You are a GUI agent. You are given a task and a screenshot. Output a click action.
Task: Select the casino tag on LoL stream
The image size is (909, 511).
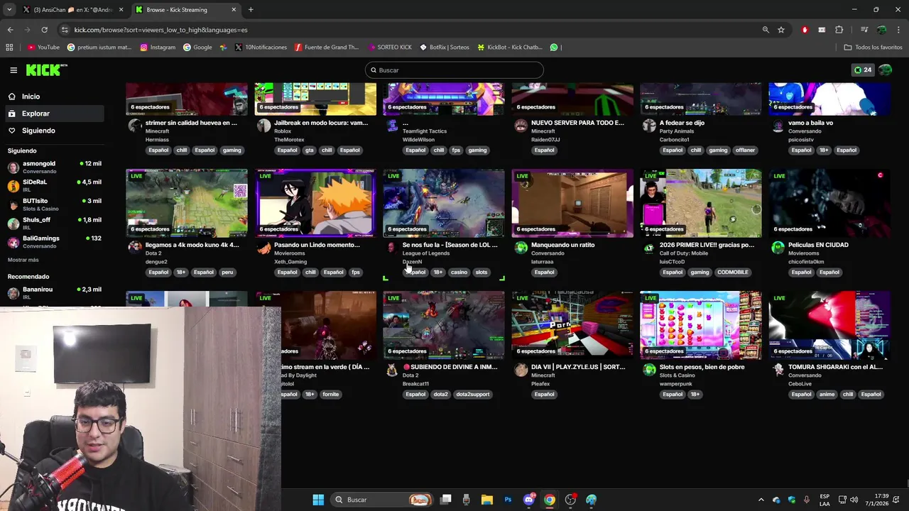(x=459, y=273)
